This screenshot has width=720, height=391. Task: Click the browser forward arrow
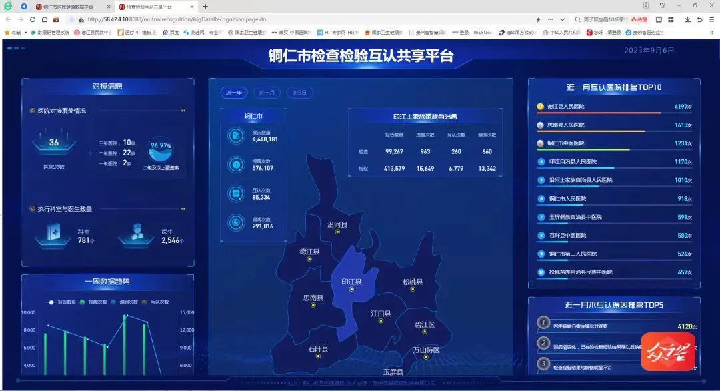[20, 19]
